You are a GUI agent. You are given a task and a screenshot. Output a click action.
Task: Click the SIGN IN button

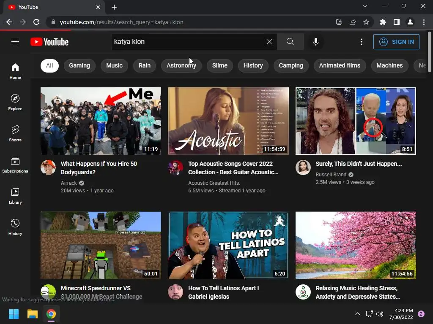[396, 42]
